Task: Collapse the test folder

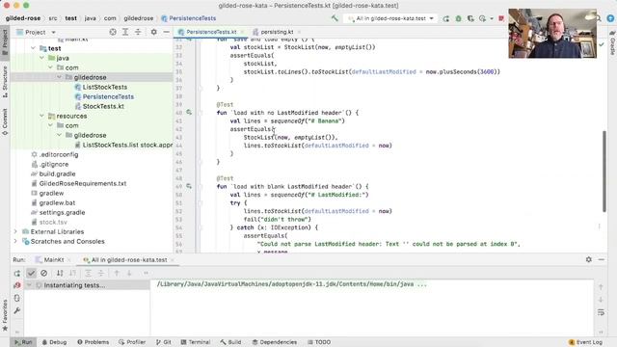Action: tap(34, 48)
